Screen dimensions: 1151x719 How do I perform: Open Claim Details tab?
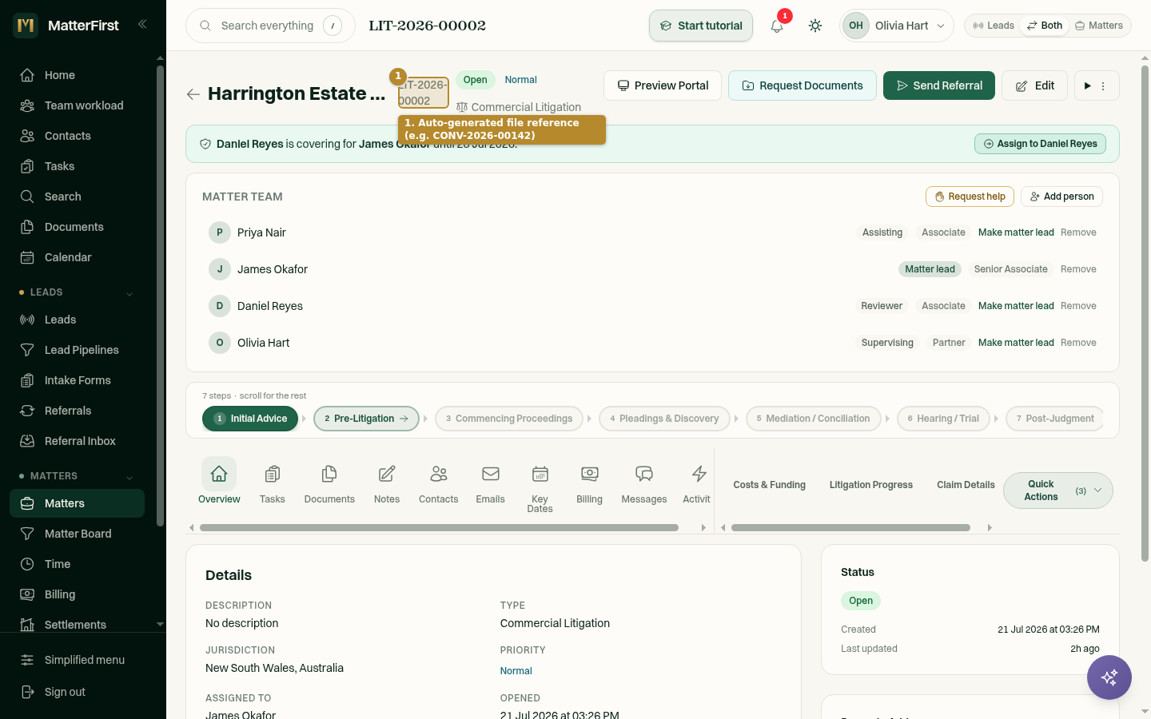pos(966,485)
